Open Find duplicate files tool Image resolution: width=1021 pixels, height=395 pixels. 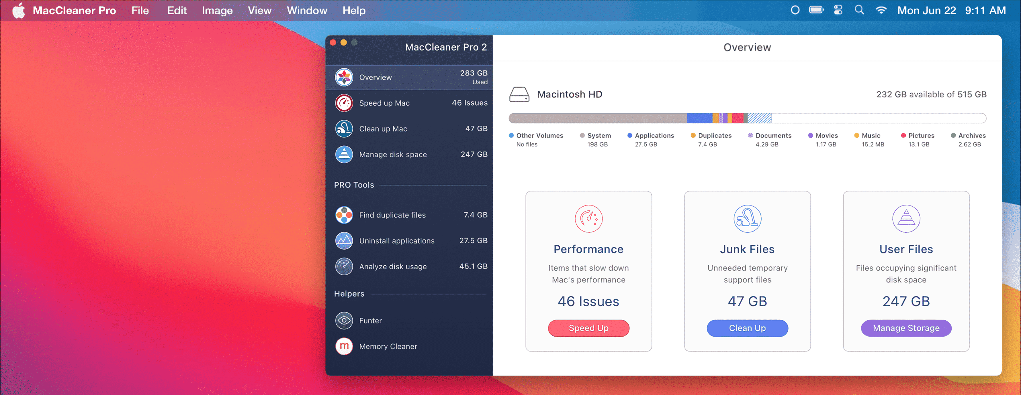[409, 215]
